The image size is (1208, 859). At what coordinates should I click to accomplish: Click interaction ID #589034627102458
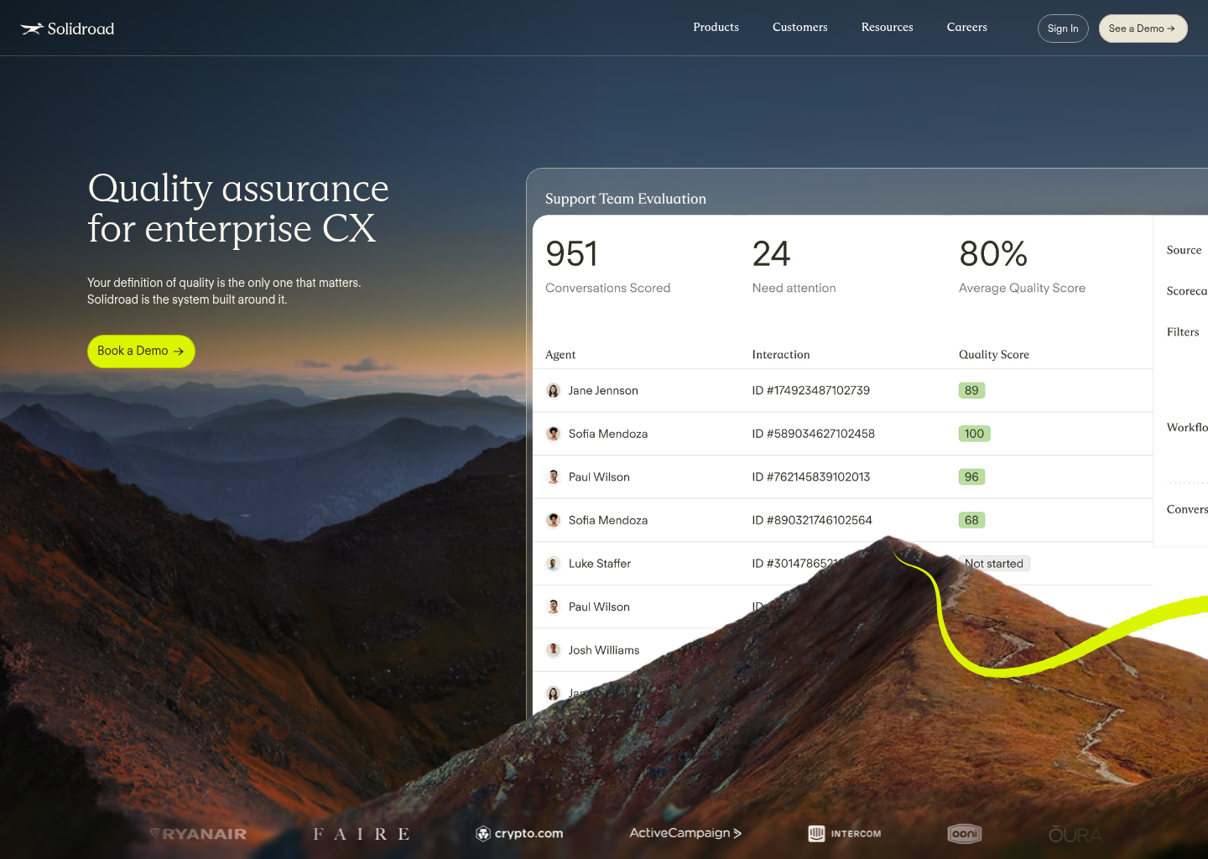coord(814,434)
